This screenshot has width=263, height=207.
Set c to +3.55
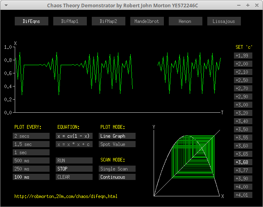pos(243,138)
